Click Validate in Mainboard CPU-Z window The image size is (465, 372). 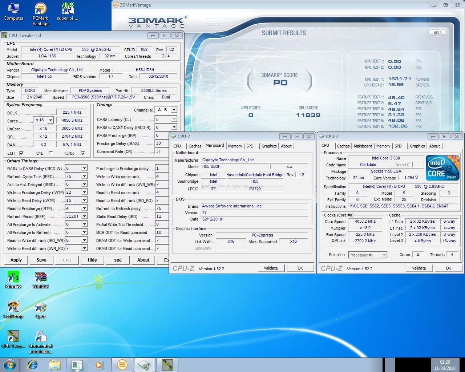pyautogui.click(x=271, y=268)
